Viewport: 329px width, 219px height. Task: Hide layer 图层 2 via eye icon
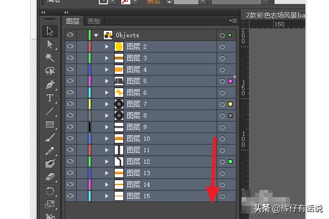pyautogui.click(x=70, y=47)
